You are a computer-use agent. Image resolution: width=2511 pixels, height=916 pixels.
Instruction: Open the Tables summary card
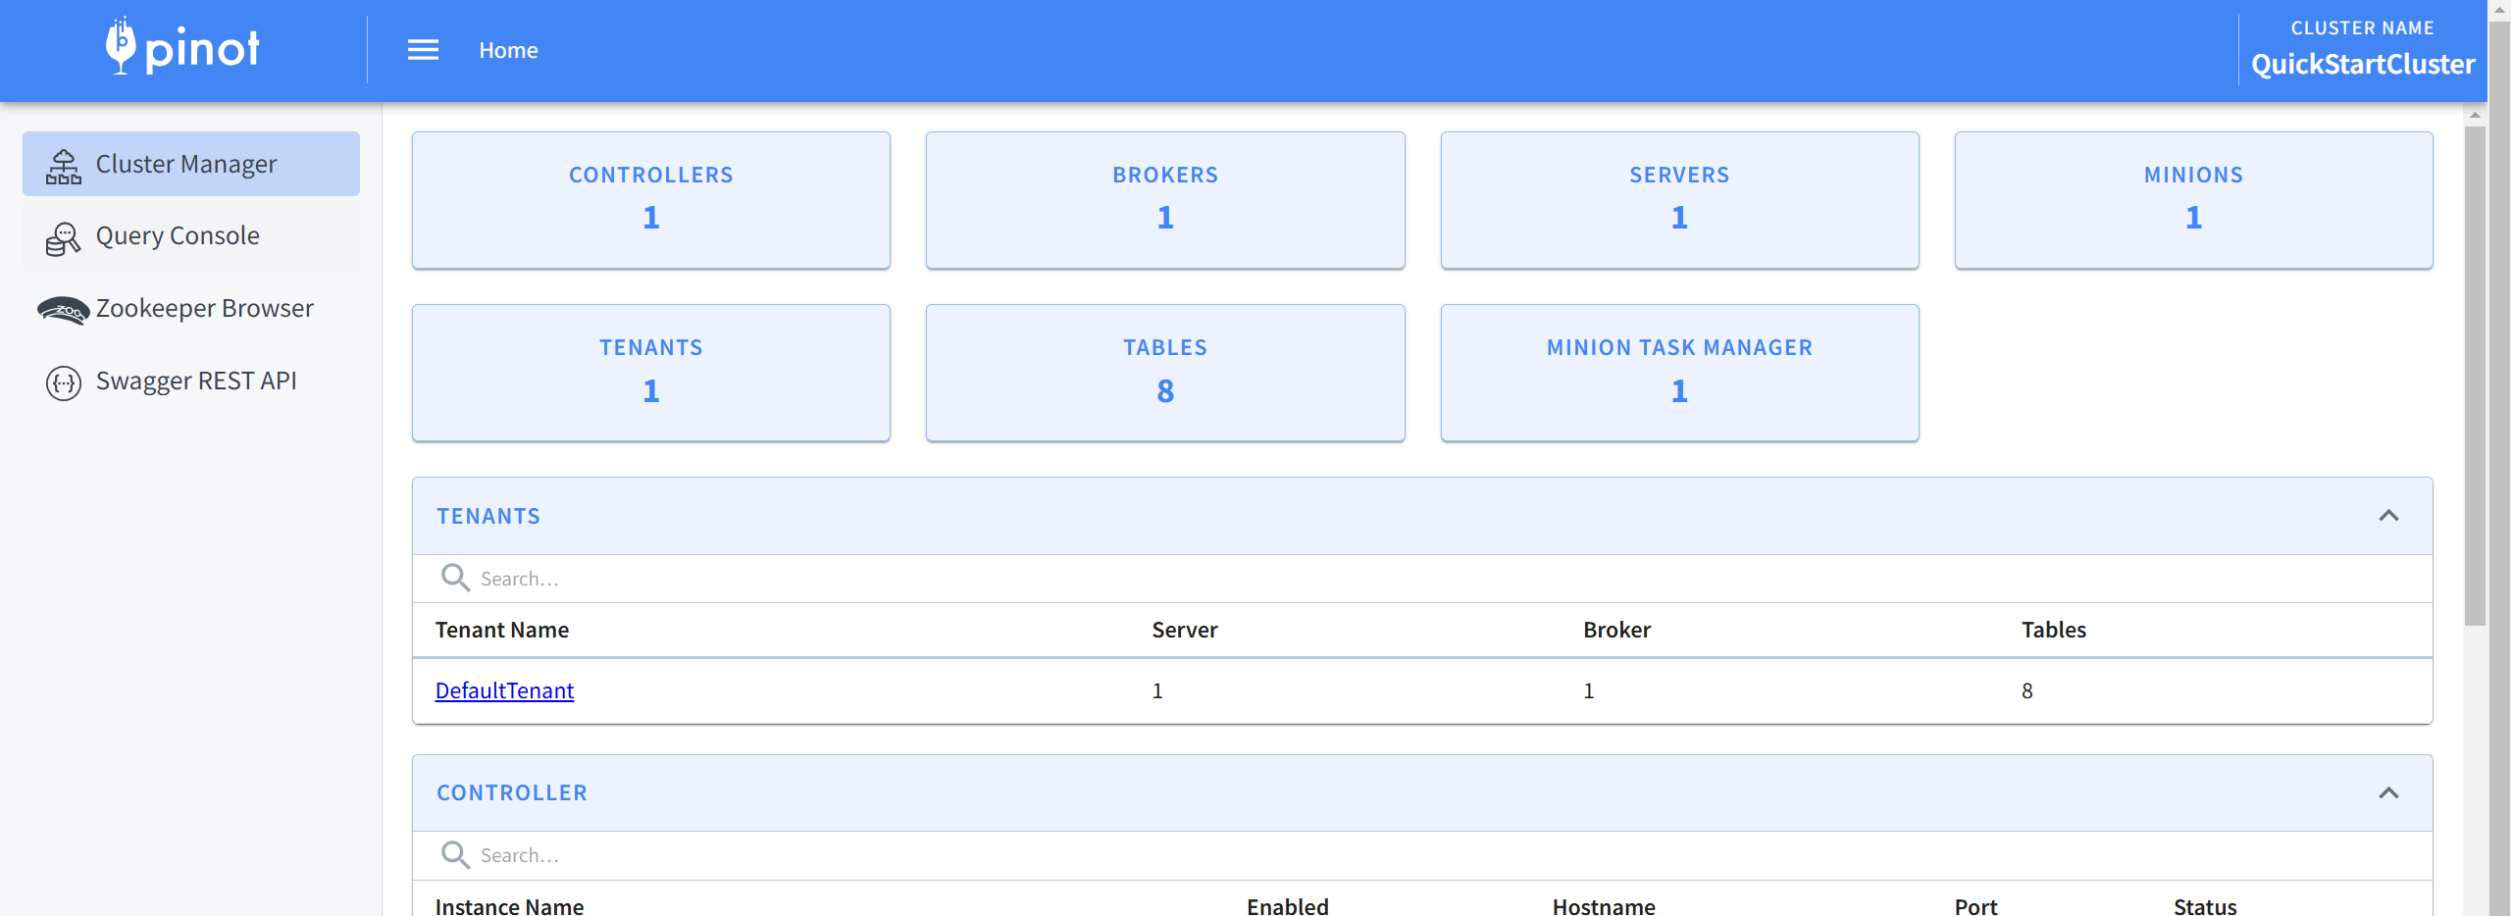[x=1165, y=373]
